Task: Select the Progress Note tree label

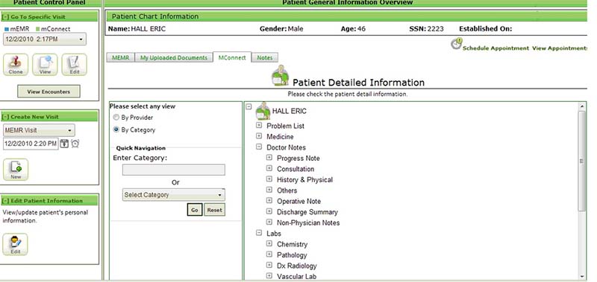Action: 298,158
